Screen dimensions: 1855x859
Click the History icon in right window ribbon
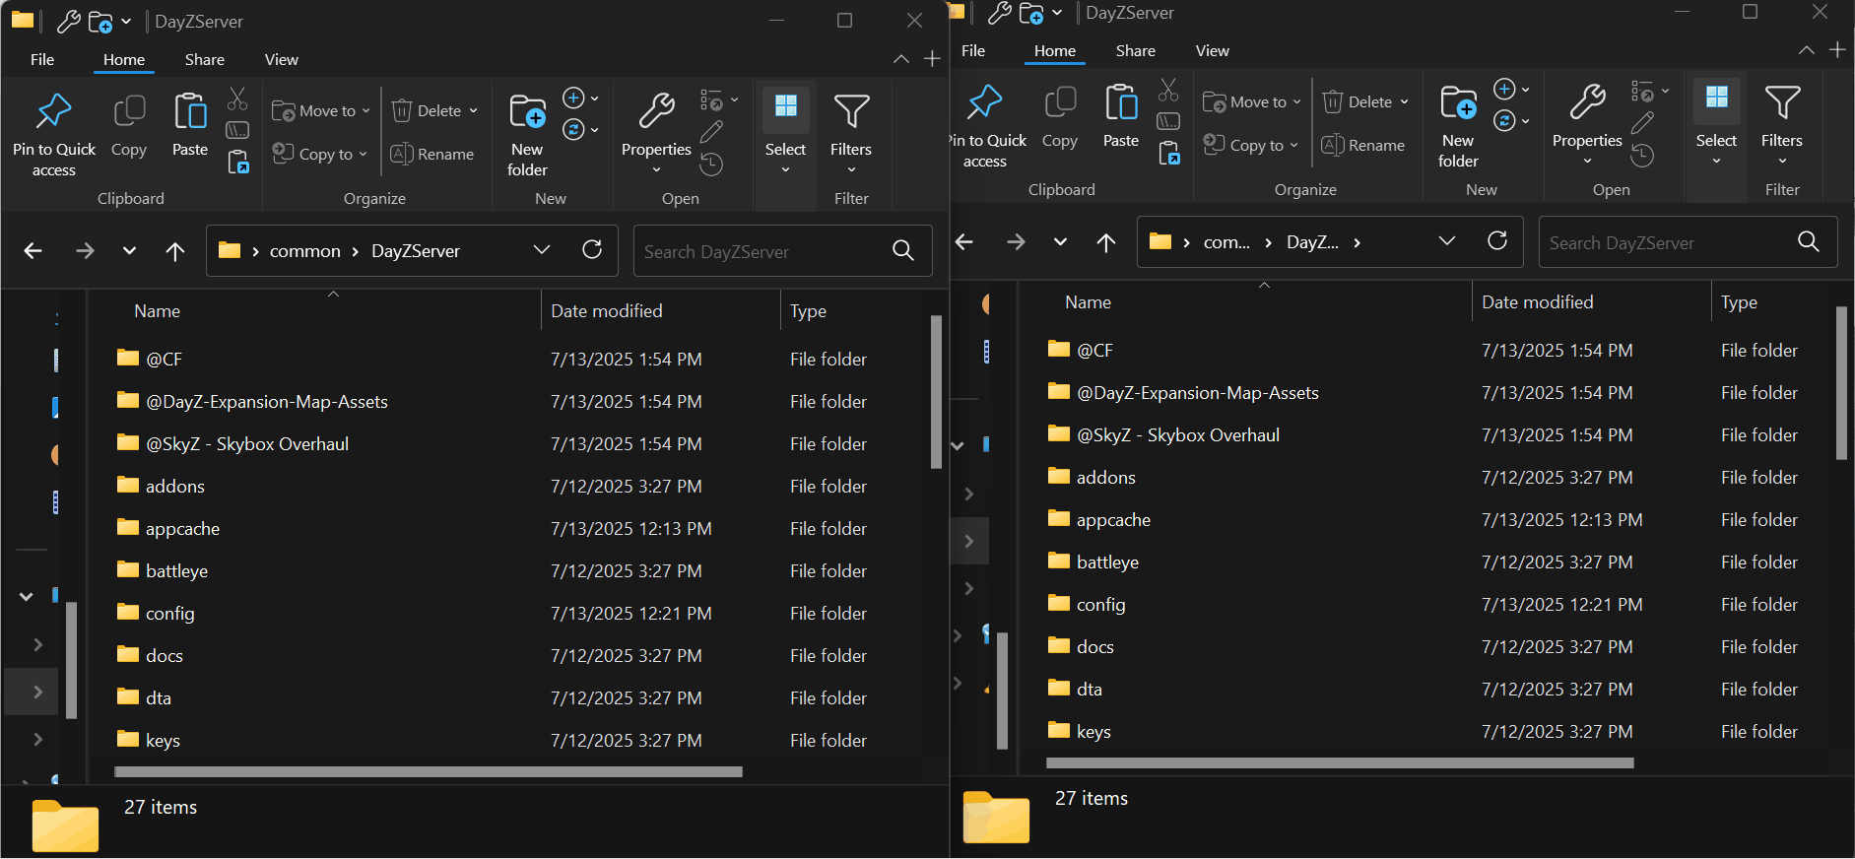point(1642,156)
